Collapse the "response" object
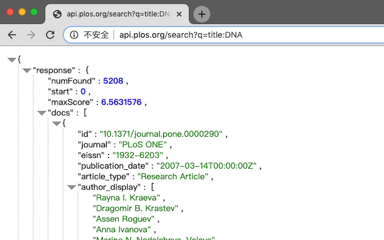This screenshot has height=240, width=384. [26, 71]
